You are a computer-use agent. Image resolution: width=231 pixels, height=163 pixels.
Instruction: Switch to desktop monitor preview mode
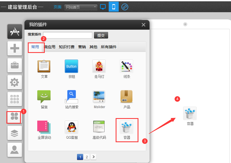pyautogui.click(x=103, y=7)
